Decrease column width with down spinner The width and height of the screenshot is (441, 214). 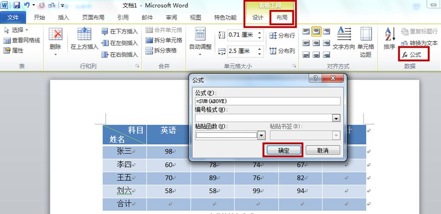259,54
